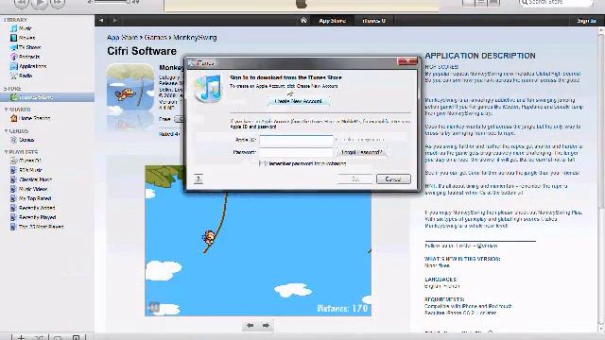Show the next app screenshot
Screen dimensions: 605x340
[x=266, y=325]
